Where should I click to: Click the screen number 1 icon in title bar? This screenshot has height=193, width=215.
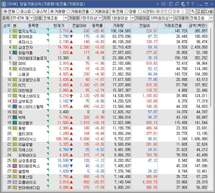pyautogui.click(x=4, y=4)
